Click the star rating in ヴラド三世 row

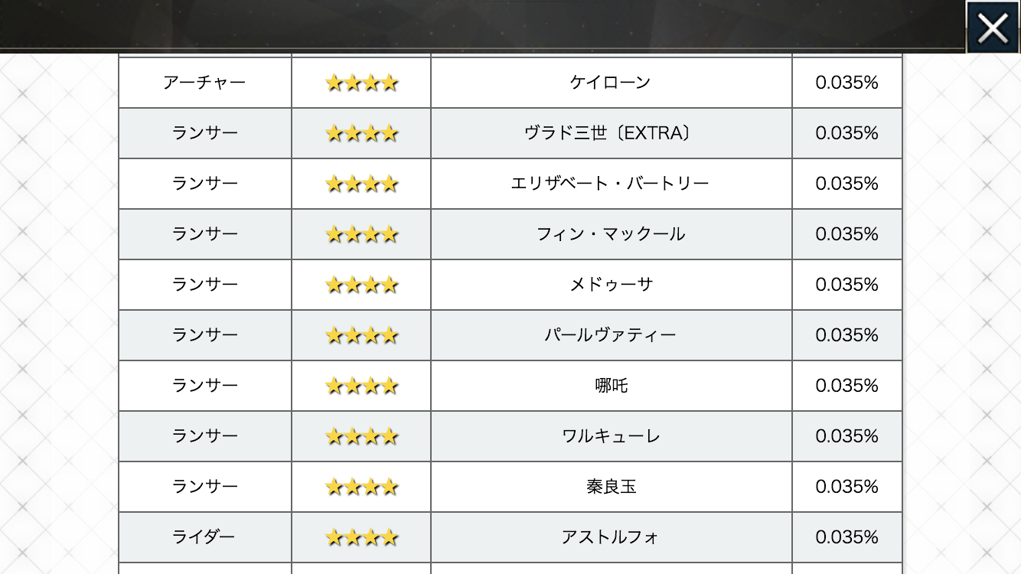[361, 133]
